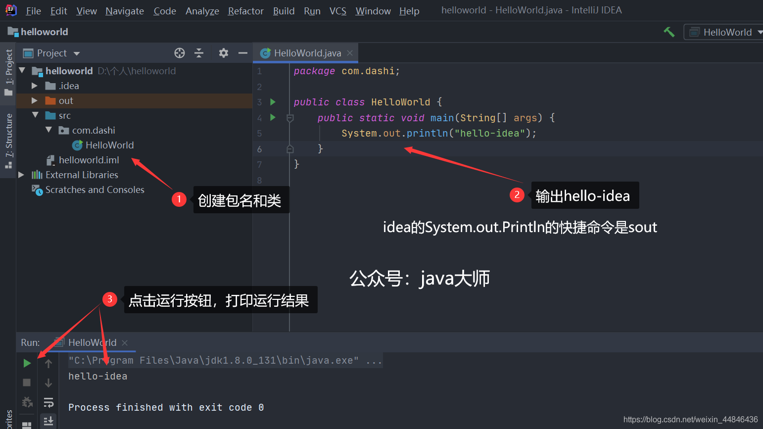Toggle Scroll to End in Run console

coord(48,421)
